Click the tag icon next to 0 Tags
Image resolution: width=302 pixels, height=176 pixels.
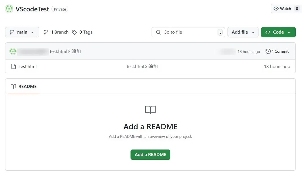click(75, 32)
